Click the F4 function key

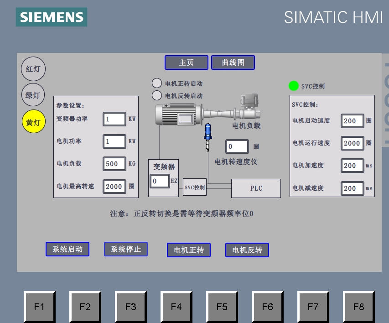[x=176, y=307]
